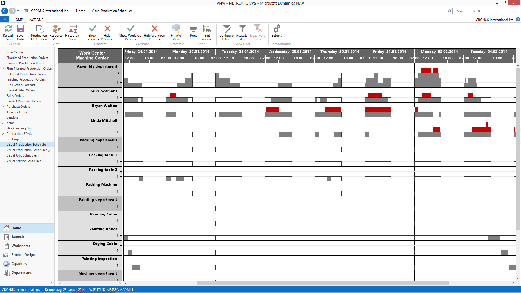Open Finished Production Orders list
Image resolution: width=521 pixels, height=293 pixels.
(26, 79)
